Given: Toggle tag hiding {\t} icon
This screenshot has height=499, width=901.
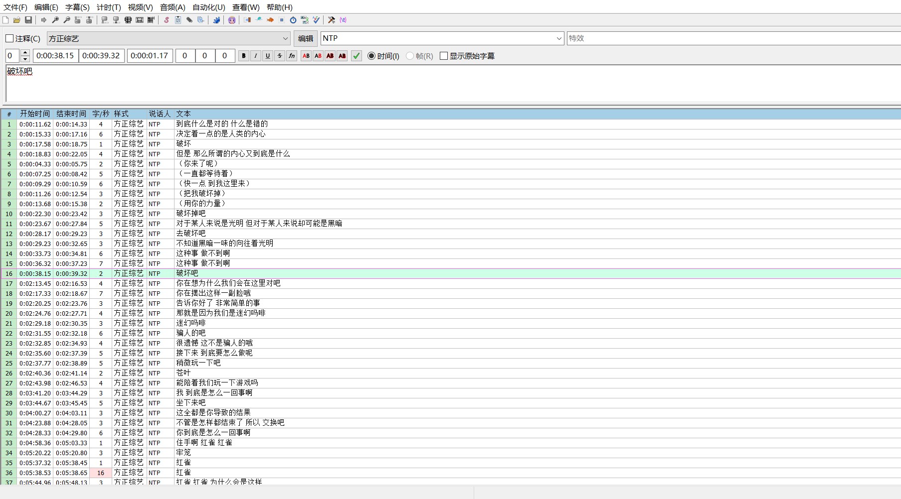Looking at the screenshot, I should (343, 20).
